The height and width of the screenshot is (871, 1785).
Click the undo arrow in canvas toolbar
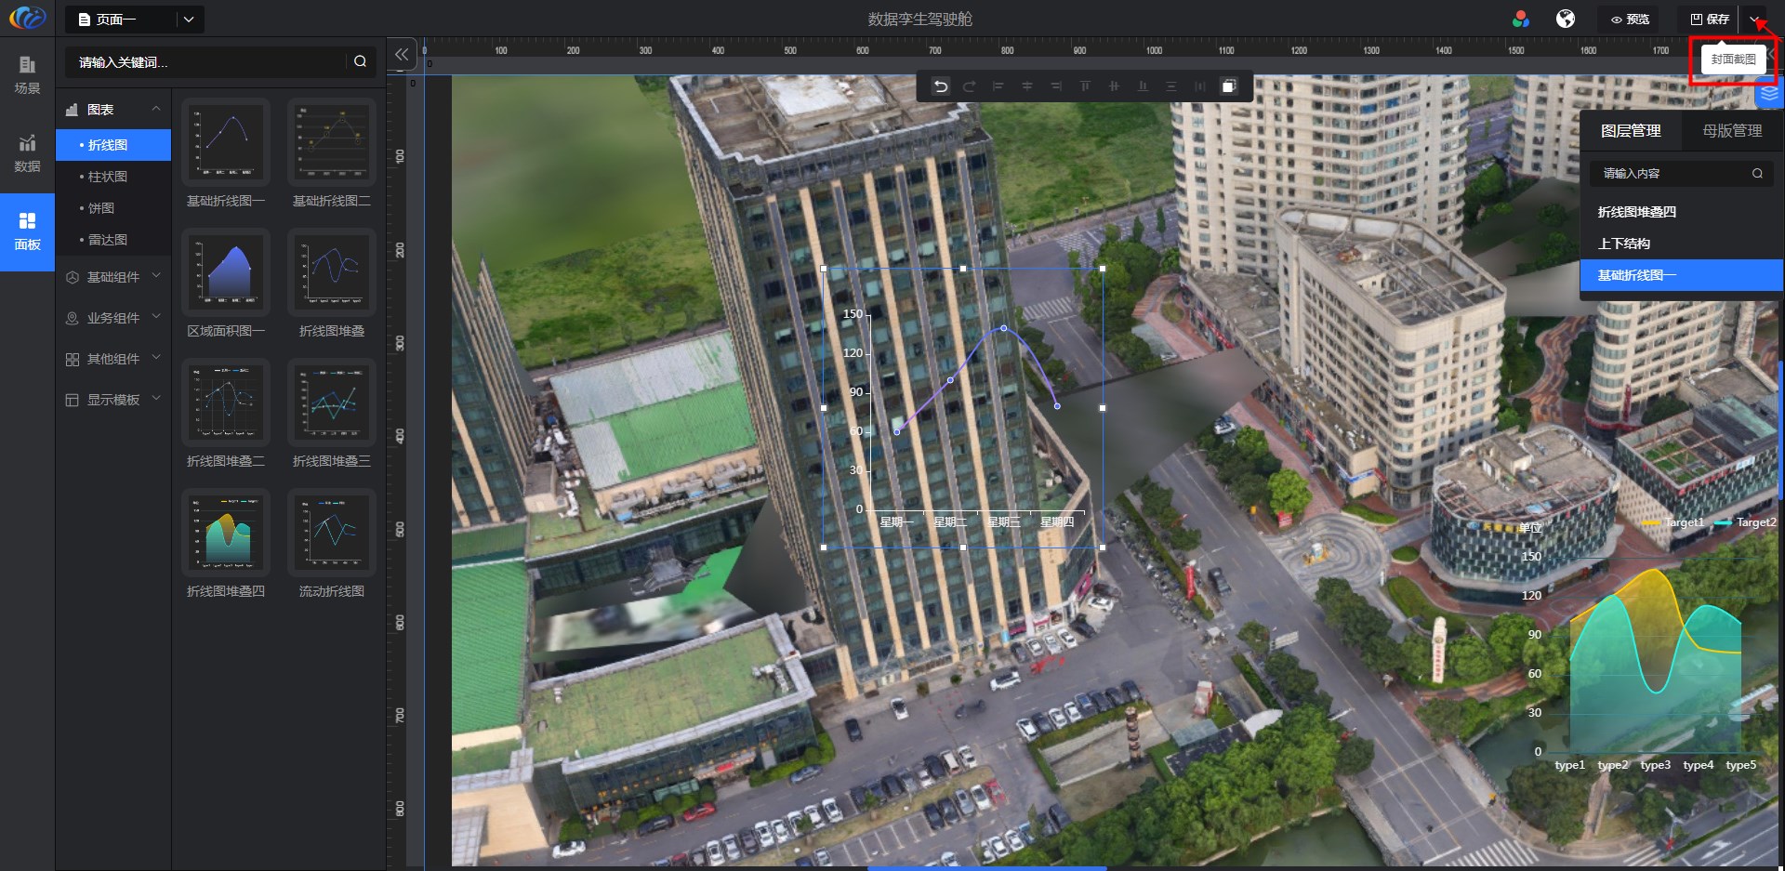coord(941,86)
